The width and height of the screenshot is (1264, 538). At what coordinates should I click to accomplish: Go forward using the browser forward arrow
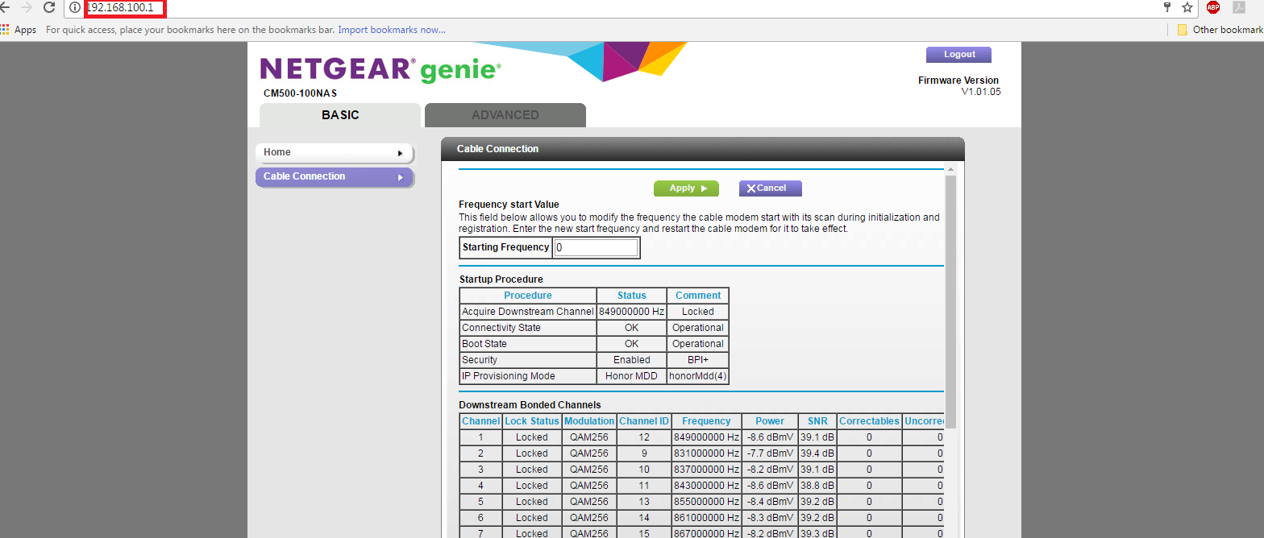[x=27, y=7]
